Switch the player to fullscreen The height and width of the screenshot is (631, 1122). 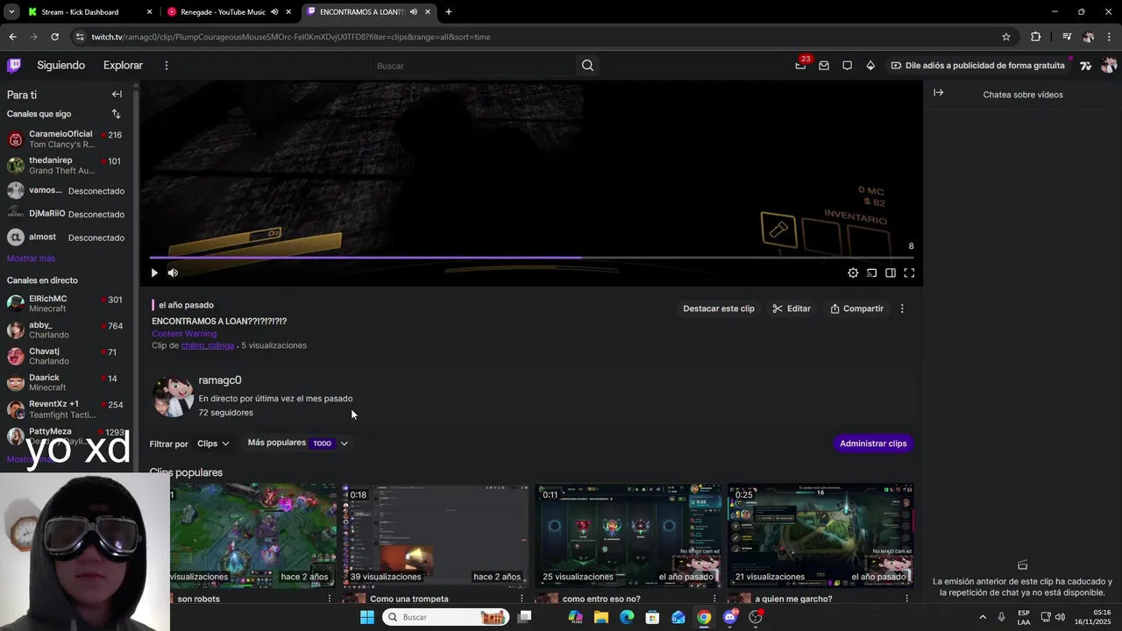coord(909,273)
